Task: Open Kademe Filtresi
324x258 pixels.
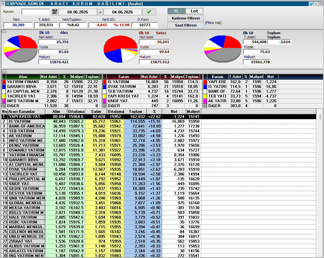Action: click(x=186, y=18)
